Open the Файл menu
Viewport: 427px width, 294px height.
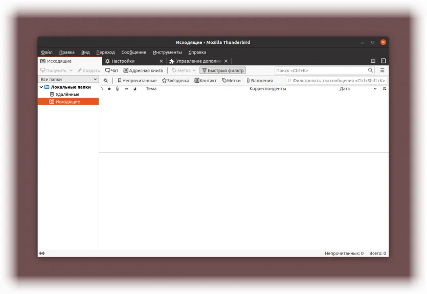pyautogui.click(x=47, y=52)
